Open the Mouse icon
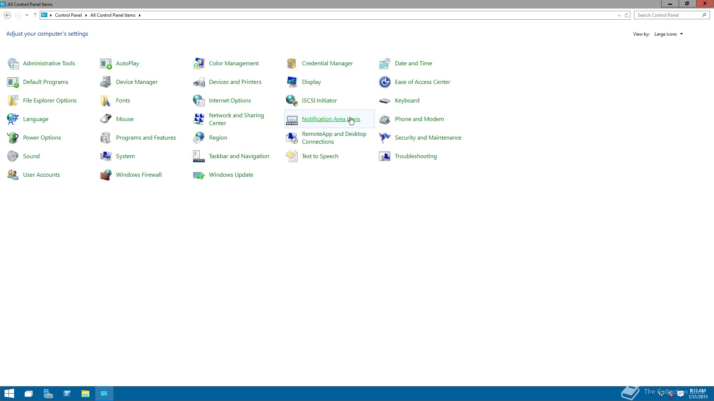Image resolution: width=714 pixels, height=401 pixels. pos(106,119)
